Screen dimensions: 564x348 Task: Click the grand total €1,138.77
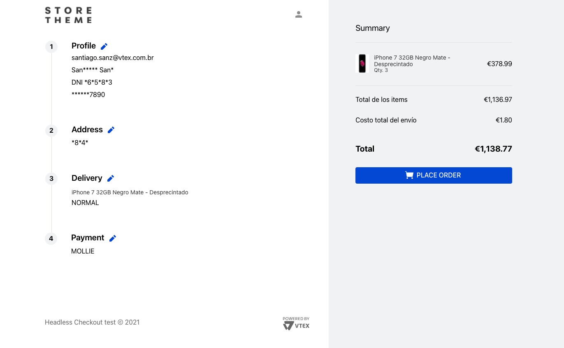493,149
